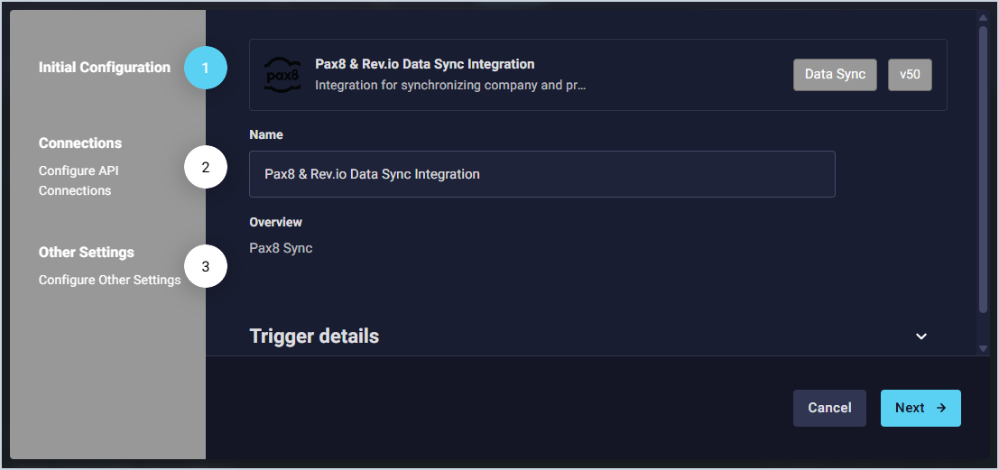
Task: Expand Trigger details using the chevron
Action: 921,336
